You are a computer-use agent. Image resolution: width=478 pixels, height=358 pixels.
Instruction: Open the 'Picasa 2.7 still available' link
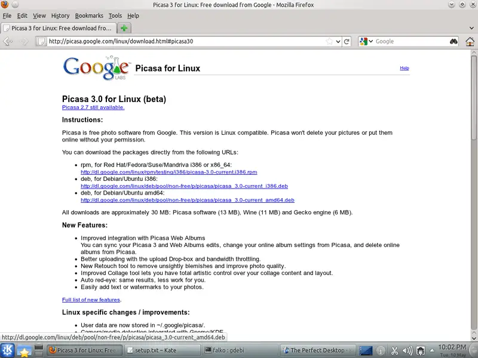[x=93, y=107]
